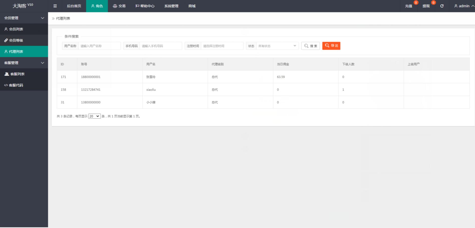The width and height of the screenshot is (475, 228).
Task: Click the refresh icon in top bar
Action: (442, 6)
